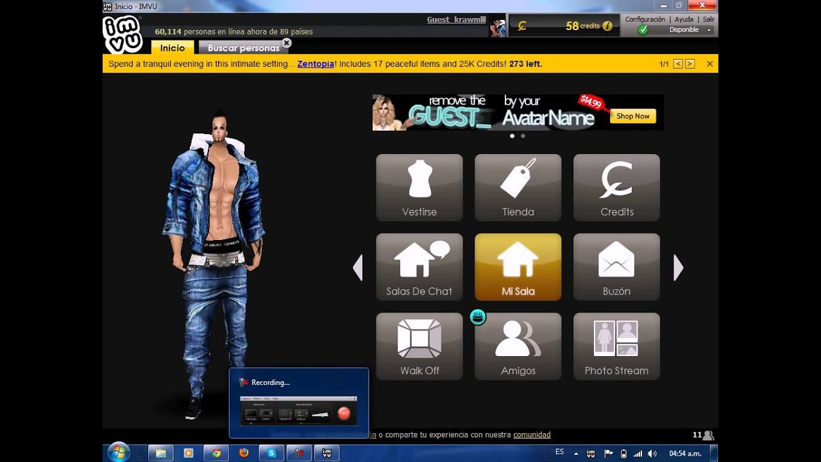The image size is (821, 462).
Task: Click the IMVU taskbar button
Action: pyautogui.click(x=326, y=452)
